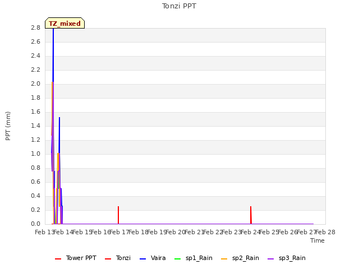
Task: Click the purple sp3_Rain legend swatch
Action: tap(270, 259)
